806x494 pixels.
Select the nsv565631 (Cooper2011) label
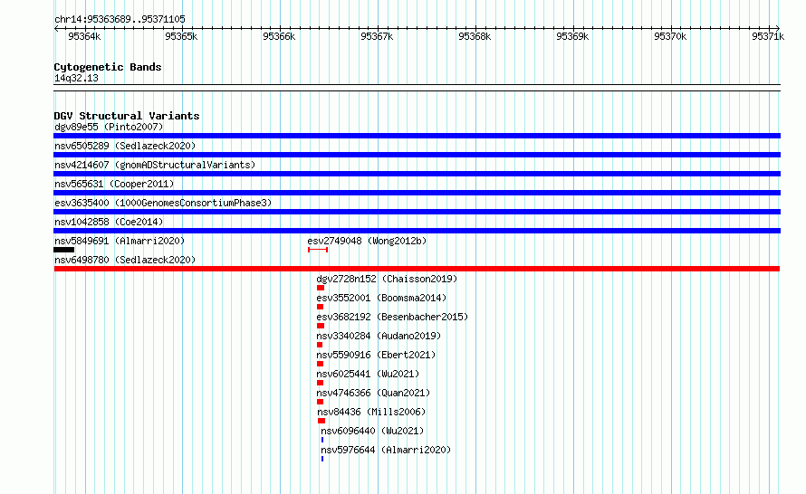pyautogui.click(x=114, y=184)
